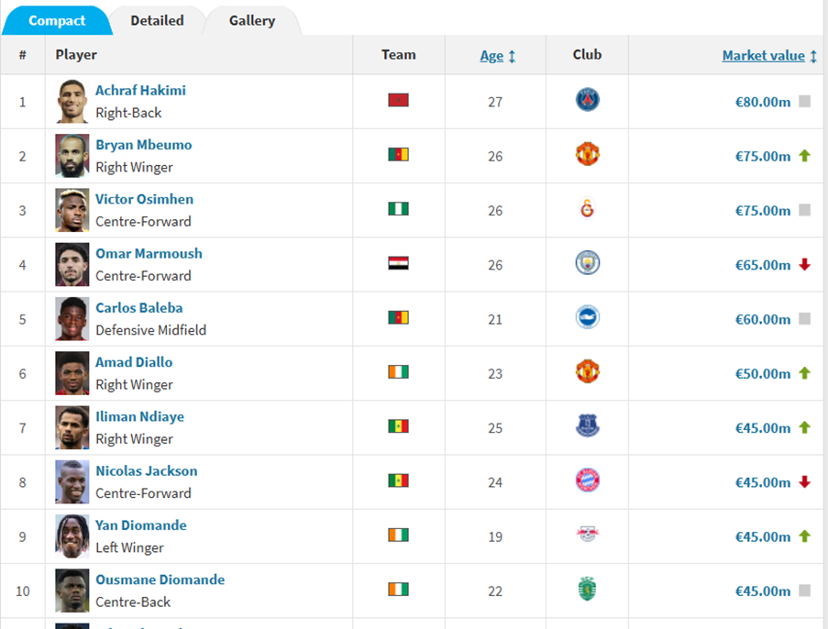Click Brighton crest in Baleba's row
This screenshot has height=629, width=828.
click(x=587, y=318)
